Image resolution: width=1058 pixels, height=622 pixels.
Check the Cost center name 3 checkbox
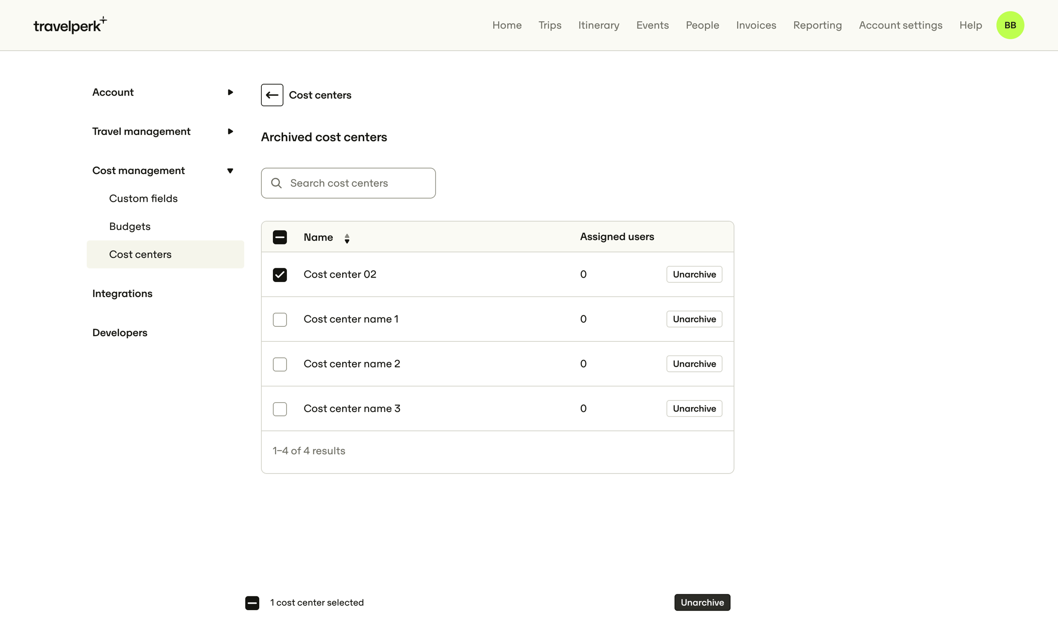coord(280,409)
